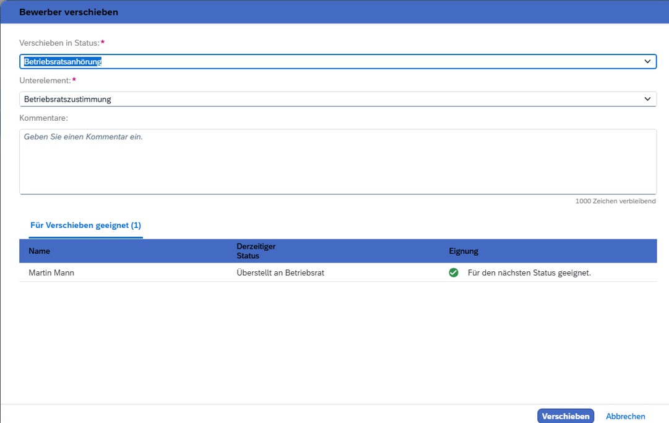Click the selected 'Betriebsratsanhörung' status text
Screen dimensions: 669x423
(63, 62)
